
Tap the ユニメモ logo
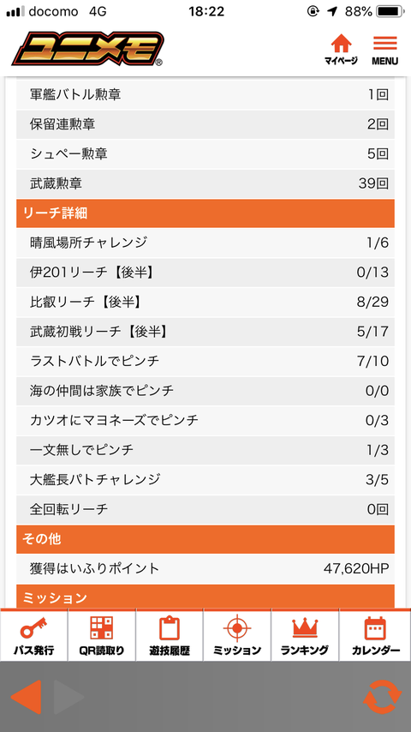[x=88, y=50]
